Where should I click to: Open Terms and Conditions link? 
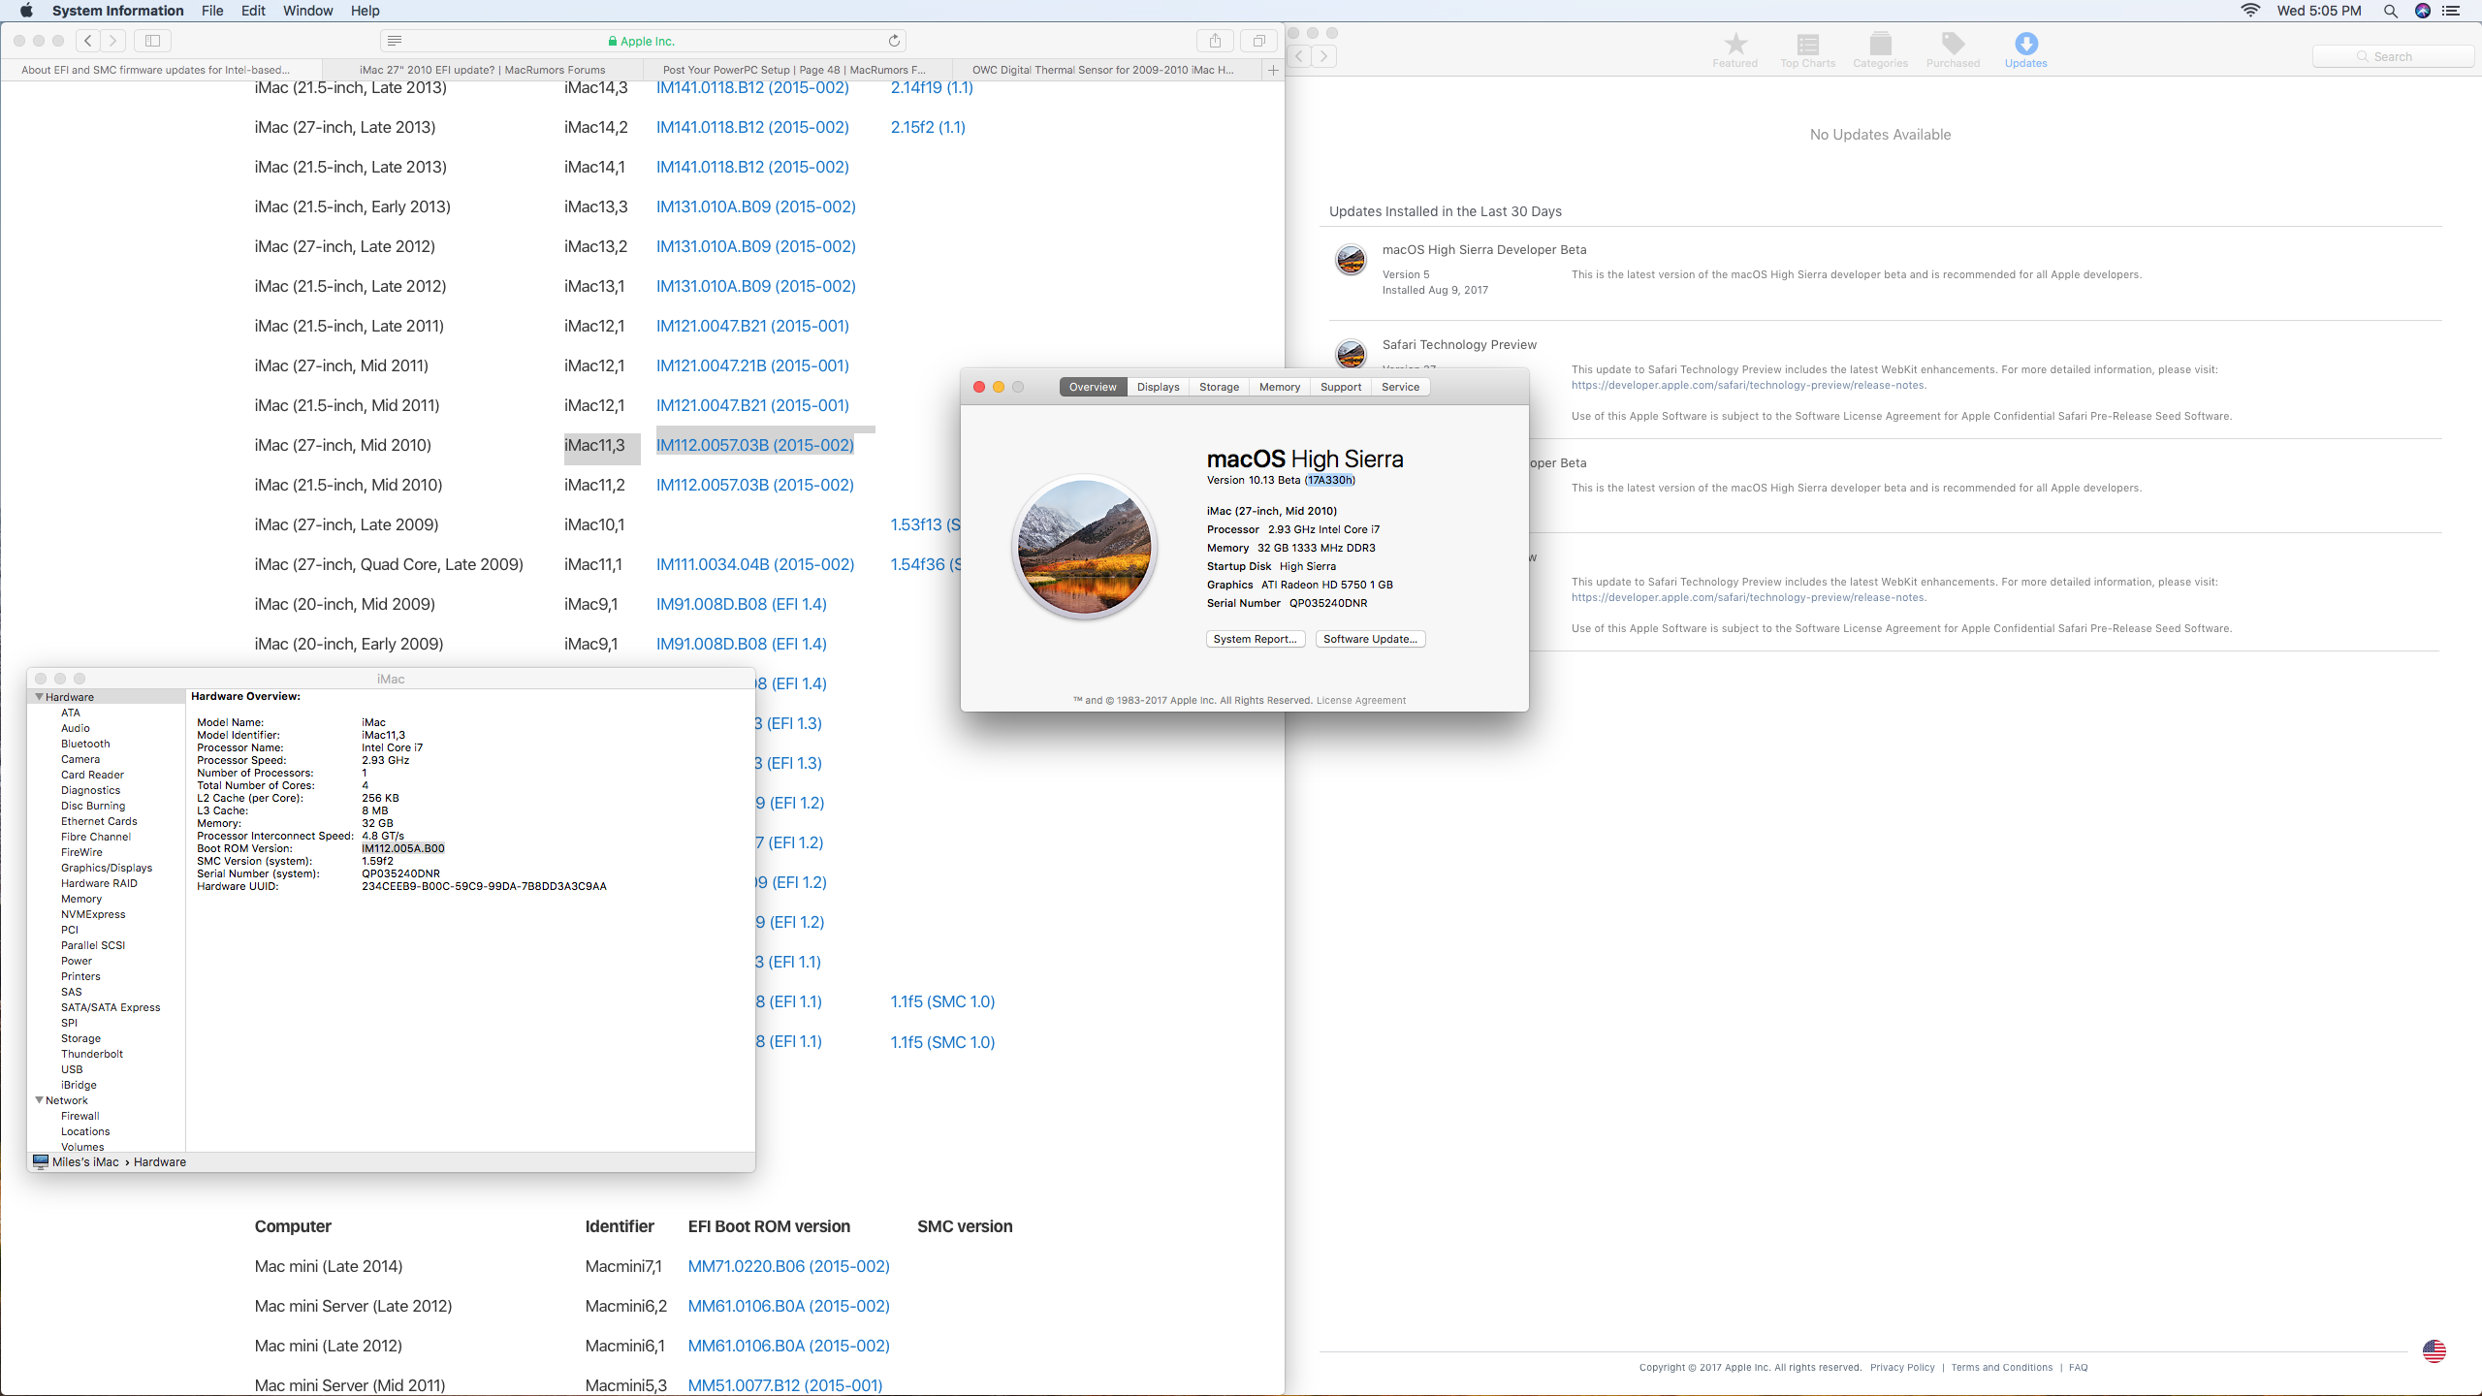click(2001, 1368)
